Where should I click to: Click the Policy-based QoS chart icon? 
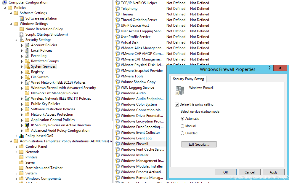tap(22, 136)
